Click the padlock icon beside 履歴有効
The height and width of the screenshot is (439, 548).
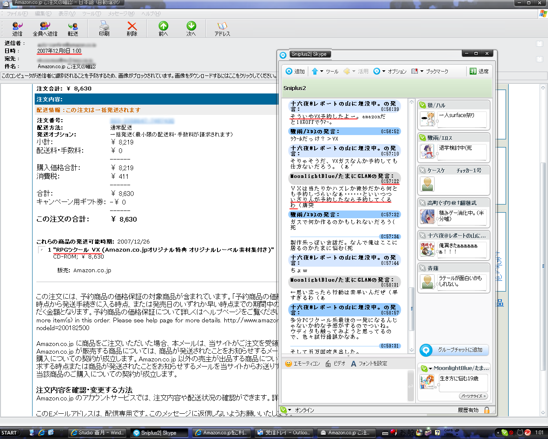tap(487, 410)
